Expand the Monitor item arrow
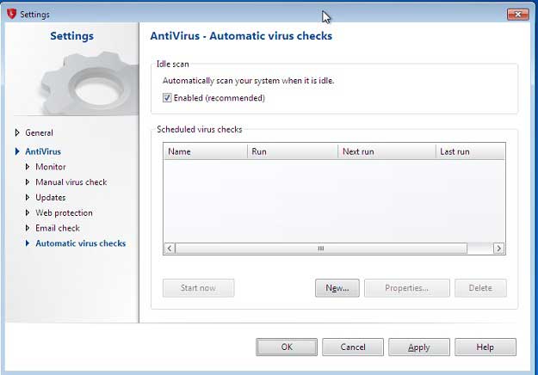 [x=28, y=167]
